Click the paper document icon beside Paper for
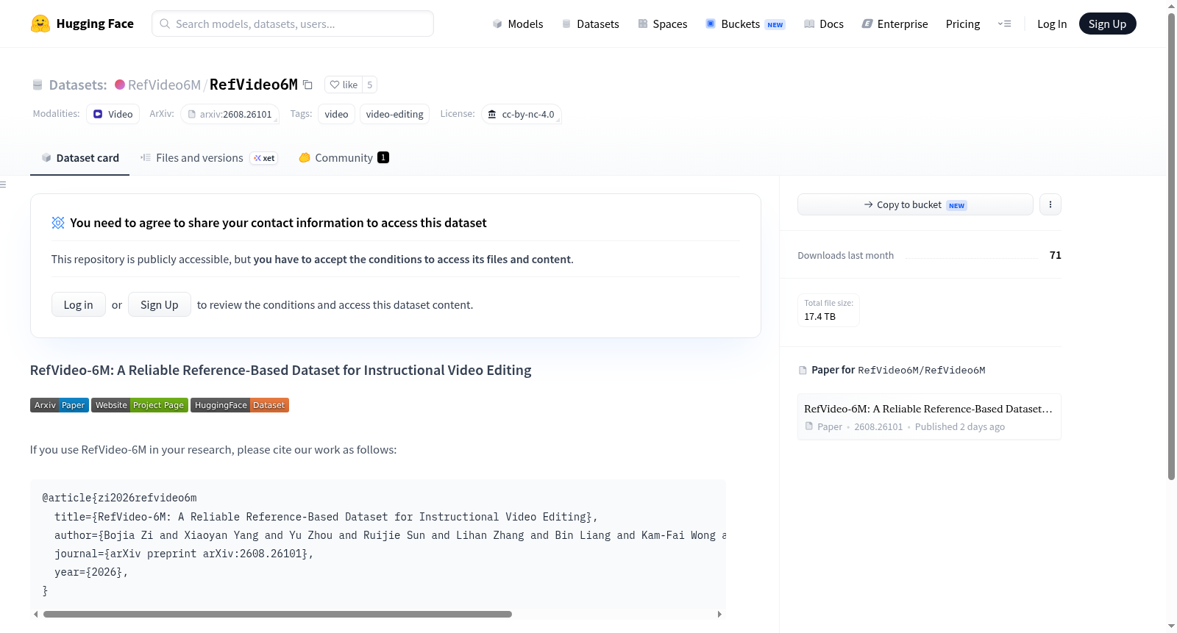This screenshot has height=633, width=1177. point(803,370)
